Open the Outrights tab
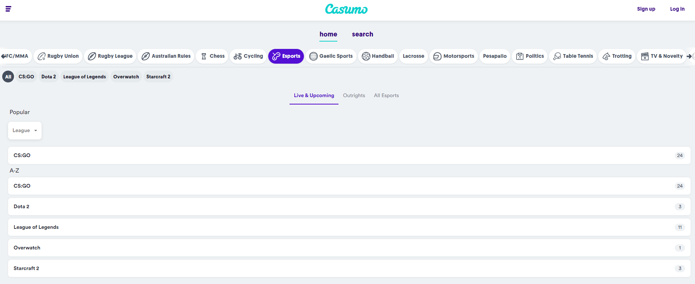 pyautogui.click(x=354, y=96)
